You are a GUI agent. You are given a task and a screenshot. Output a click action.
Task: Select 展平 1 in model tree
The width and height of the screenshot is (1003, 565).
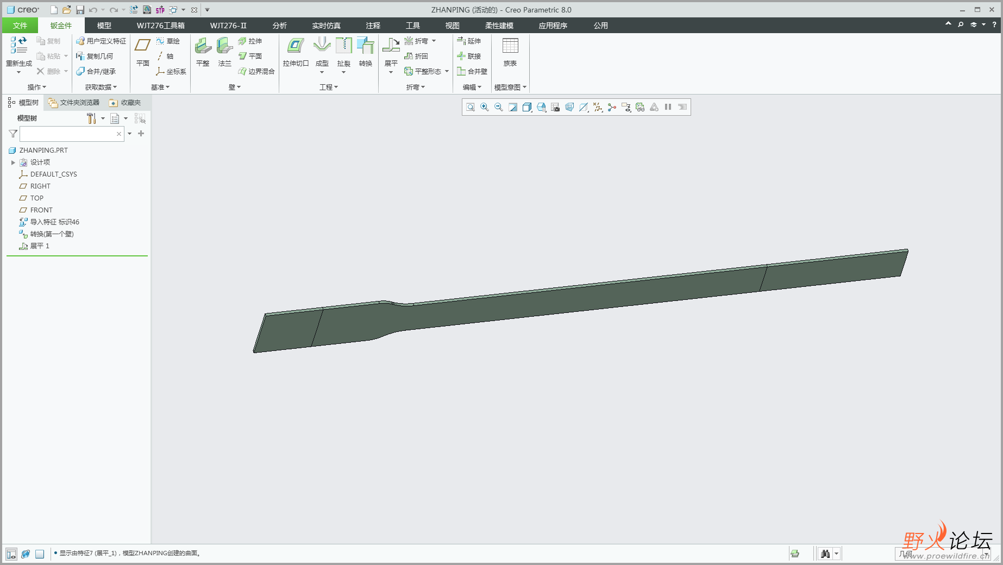pyautogui.click(x=35, y=246)
